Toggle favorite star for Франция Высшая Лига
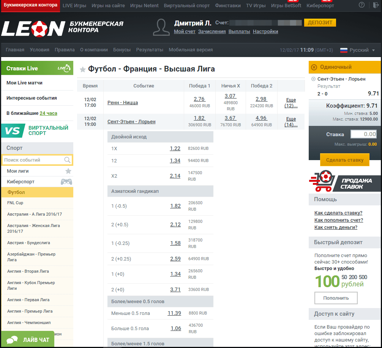This screenshot has width=382, height=348. pos(83,69)
